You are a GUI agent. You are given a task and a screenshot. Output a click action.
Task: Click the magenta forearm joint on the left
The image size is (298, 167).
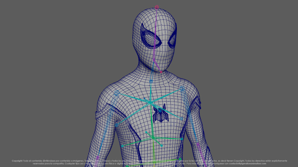tap(97, 158)
